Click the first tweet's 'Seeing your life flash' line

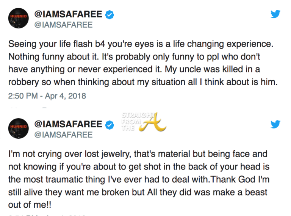(140, 44)
